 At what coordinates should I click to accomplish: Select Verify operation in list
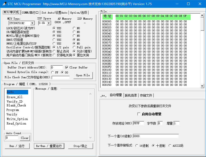[12, 114]
